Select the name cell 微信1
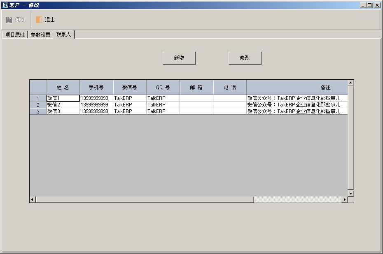Image resolution: width=383 pixels, height=254 pixels. click(x=63, y=98)
